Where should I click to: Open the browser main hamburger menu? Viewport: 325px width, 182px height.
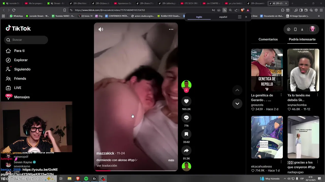(321, 10)
